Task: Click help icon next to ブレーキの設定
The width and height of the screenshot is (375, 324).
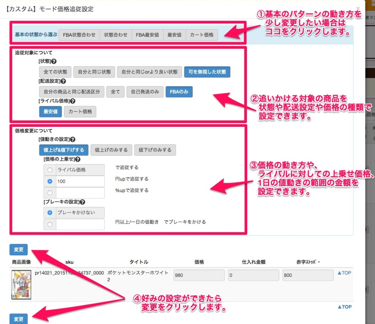Action: tap(82, 202)
